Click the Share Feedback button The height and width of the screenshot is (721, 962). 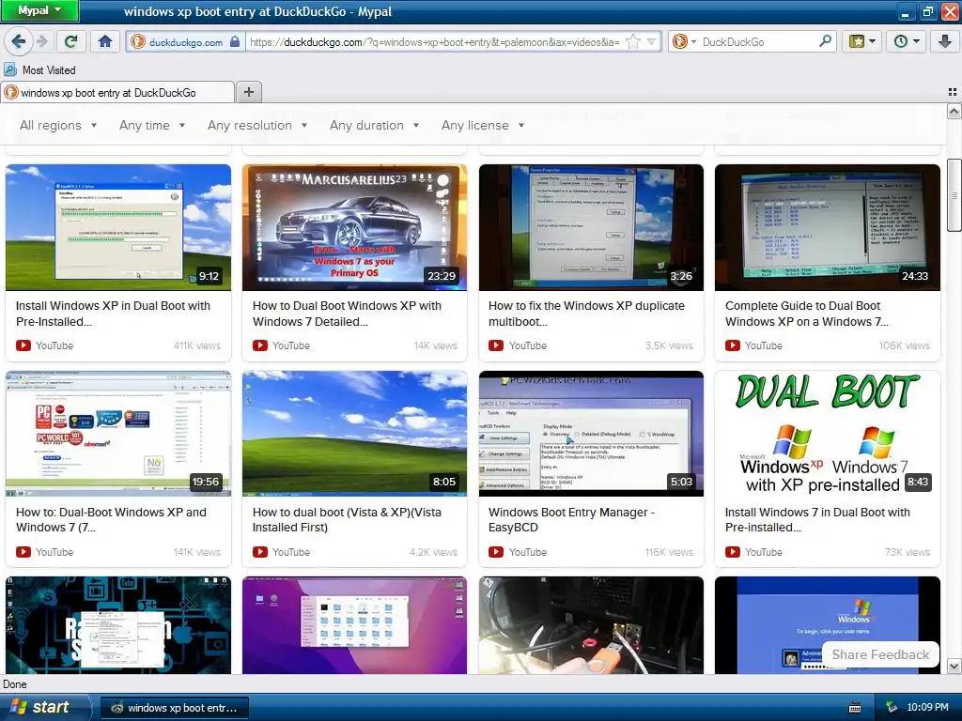(880, 654)
